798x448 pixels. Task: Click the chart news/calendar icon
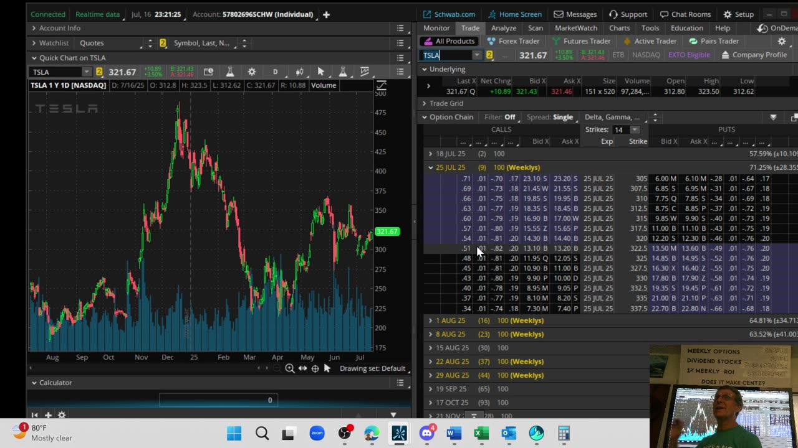click(x=208, y=72)
